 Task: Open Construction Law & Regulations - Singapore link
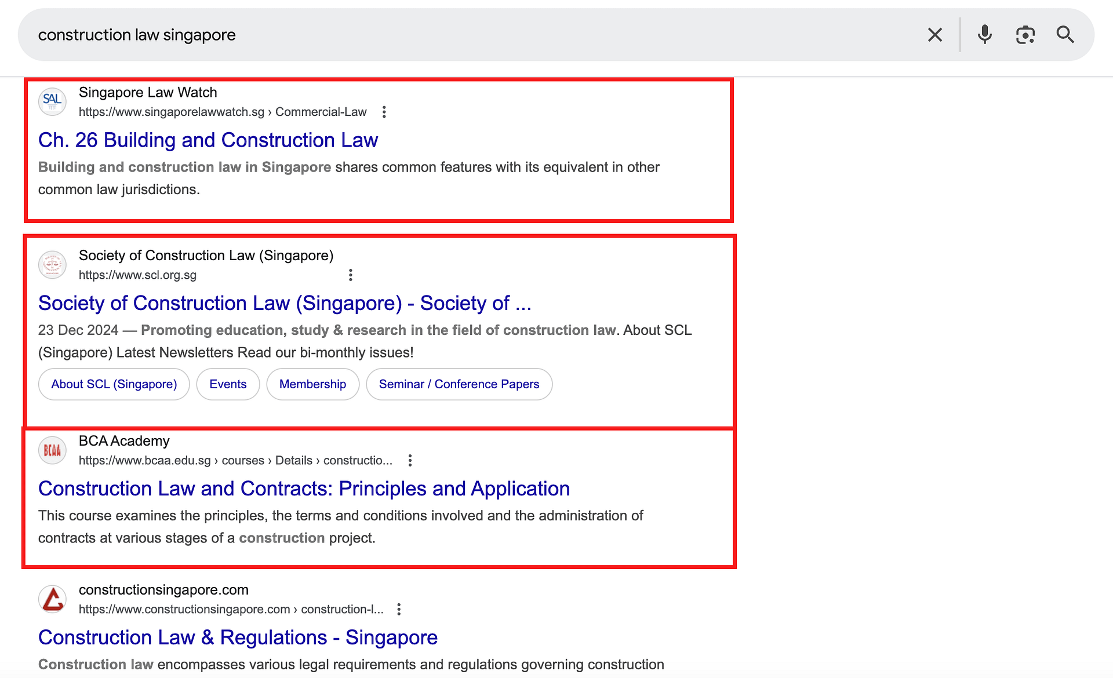pos(238,637)
